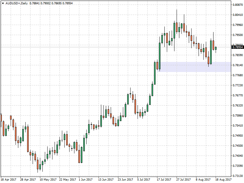Click the grey horizontal bid price line
This screenshot has width=244, height=183.
[x=91, y=47]
